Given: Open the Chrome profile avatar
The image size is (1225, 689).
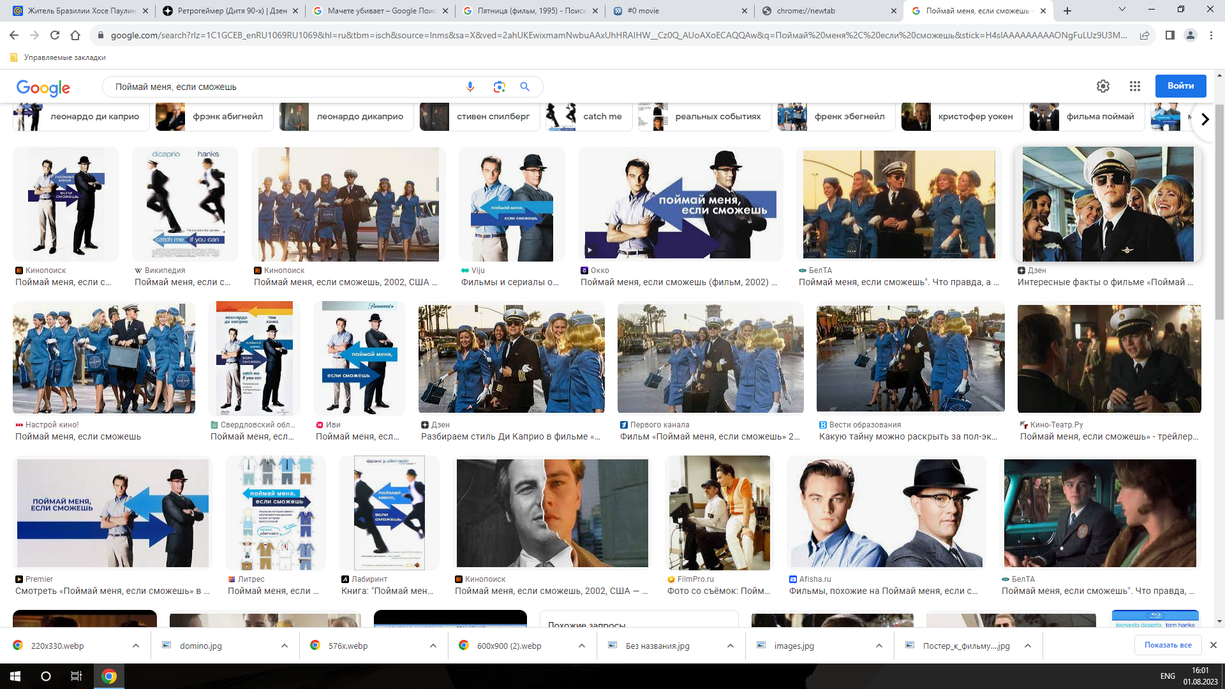Looking at the screenshot, I should point(1191,35).
